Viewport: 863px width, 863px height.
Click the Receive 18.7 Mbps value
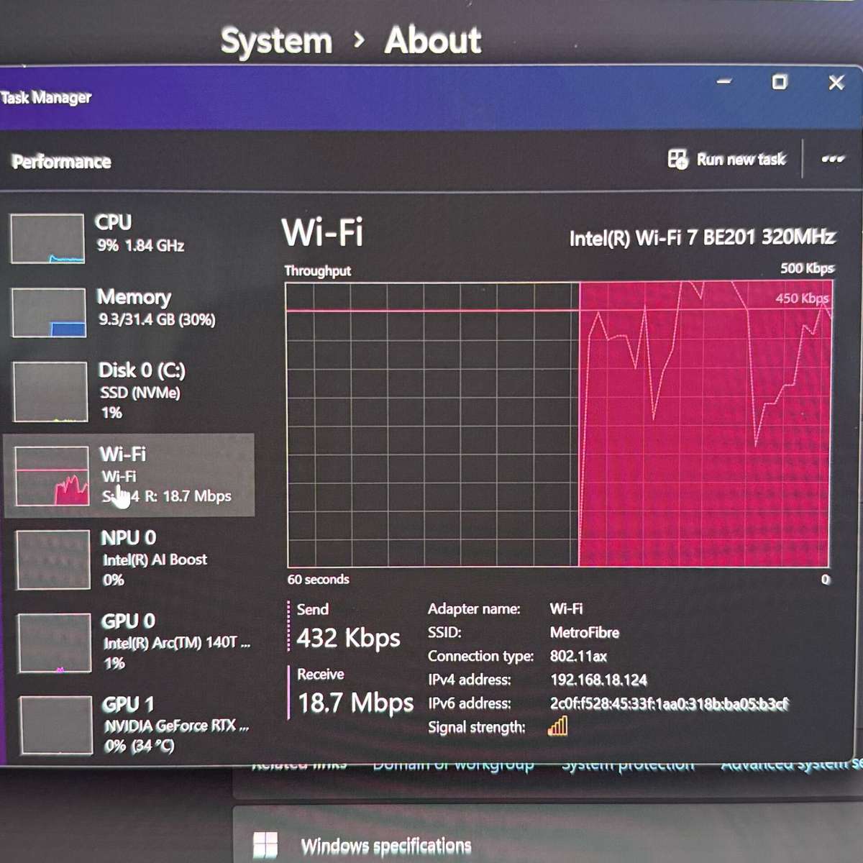[x=355, y=702]
